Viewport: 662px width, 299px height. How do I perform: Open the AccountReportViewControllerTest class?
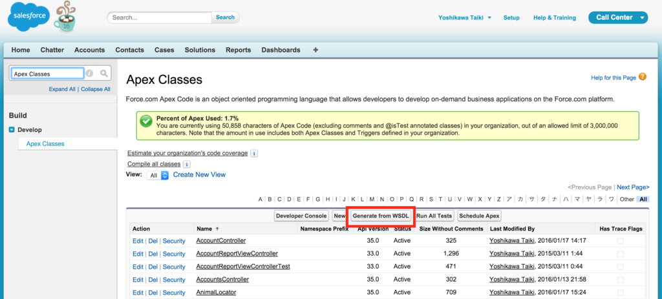[x=243, y=267]
